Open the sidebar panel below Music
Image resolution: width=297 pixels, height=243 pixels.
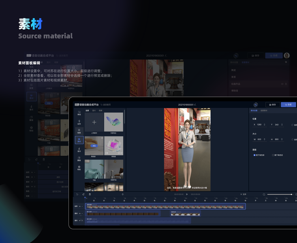(79, 159)
